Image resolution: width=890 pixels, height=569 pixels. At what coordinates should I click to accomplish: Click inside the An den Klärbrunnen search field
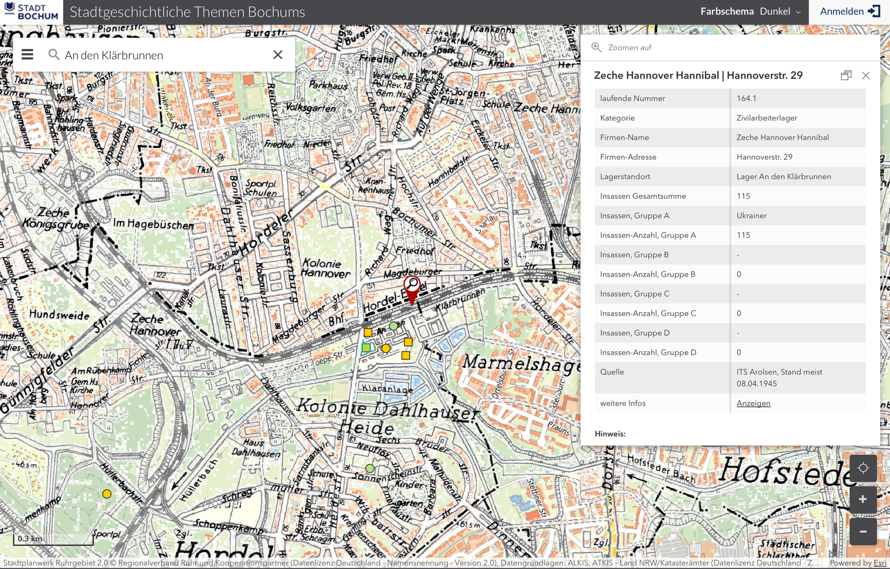(x=162, y=55)
